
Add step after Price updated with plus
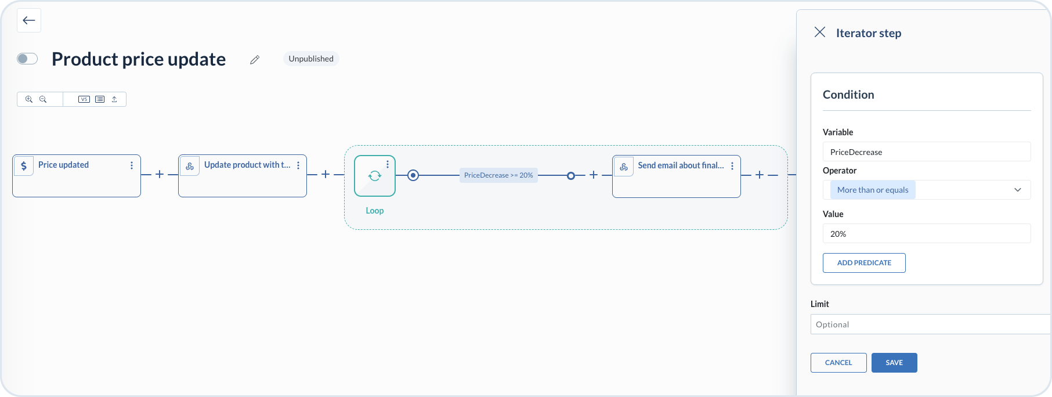pyautogui.click(x=160, y=174)
